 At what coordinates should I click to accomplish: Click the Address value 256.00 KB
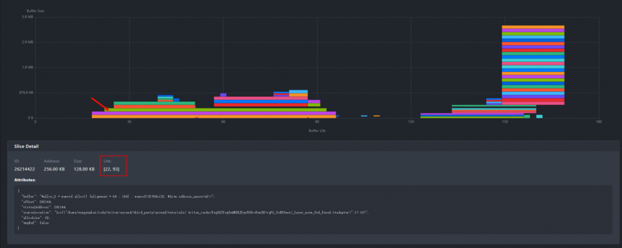pyautogui.click(x=55, y=169)
